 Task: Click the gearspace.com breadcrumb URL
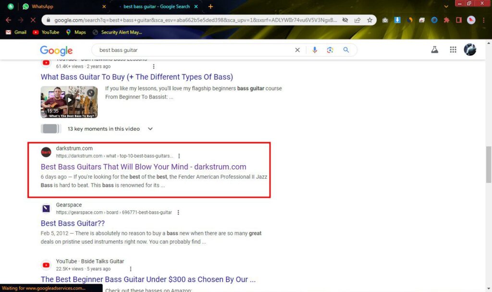[114, 212]
